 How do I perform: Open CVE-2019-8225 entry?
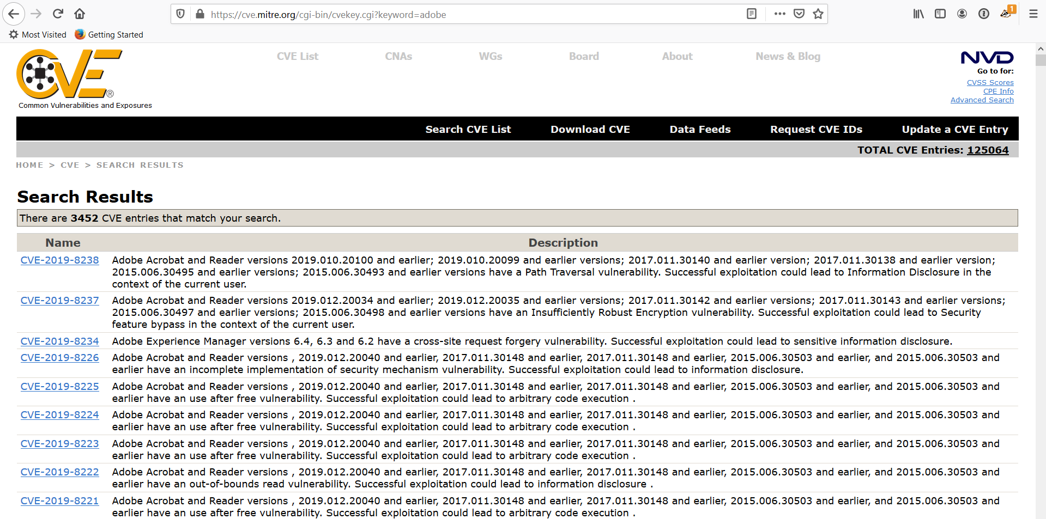click(x=60, y=387)
